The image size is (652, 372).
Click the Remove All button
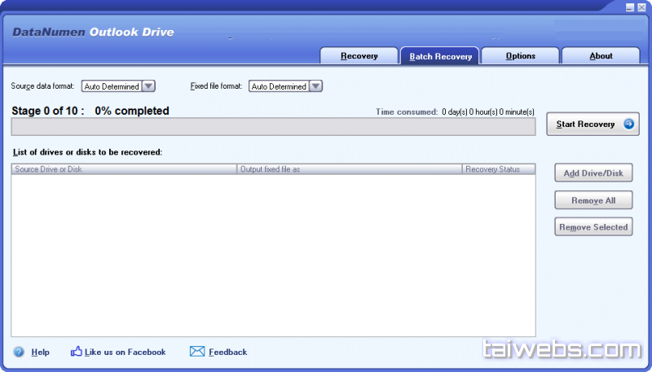pos(593,200)
